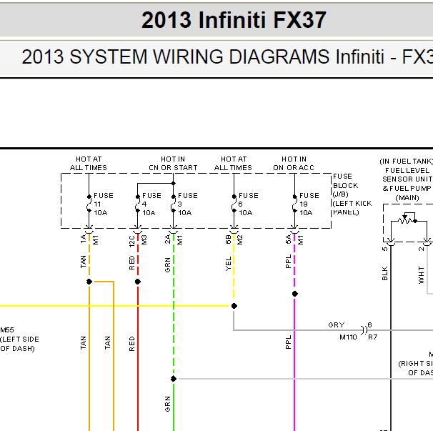Click the "WHT" wire color label
Image resolution: width=433 pixels, height=431 pixels.
421,275
